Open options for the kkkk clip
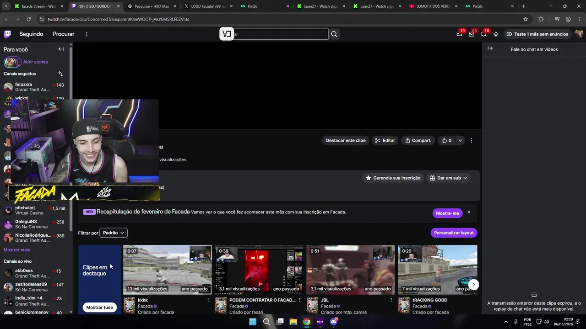 click(208, 300)
